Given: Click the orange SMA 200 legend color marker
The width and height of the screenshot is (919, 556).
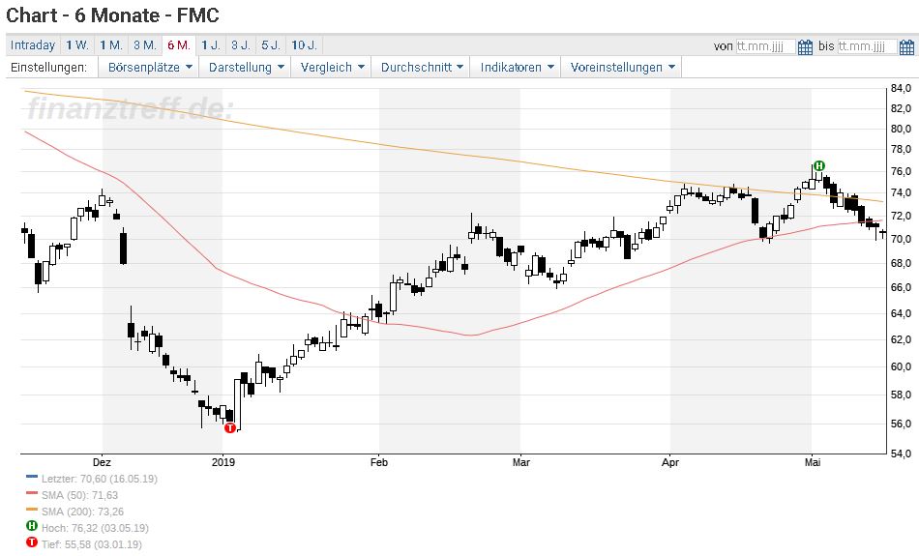Looking at the screenshot, I should click(32, 510).
